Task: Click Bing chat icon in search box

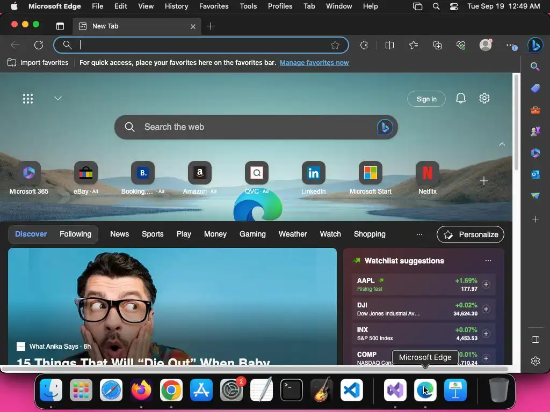Action: click(x=385, y=127)
